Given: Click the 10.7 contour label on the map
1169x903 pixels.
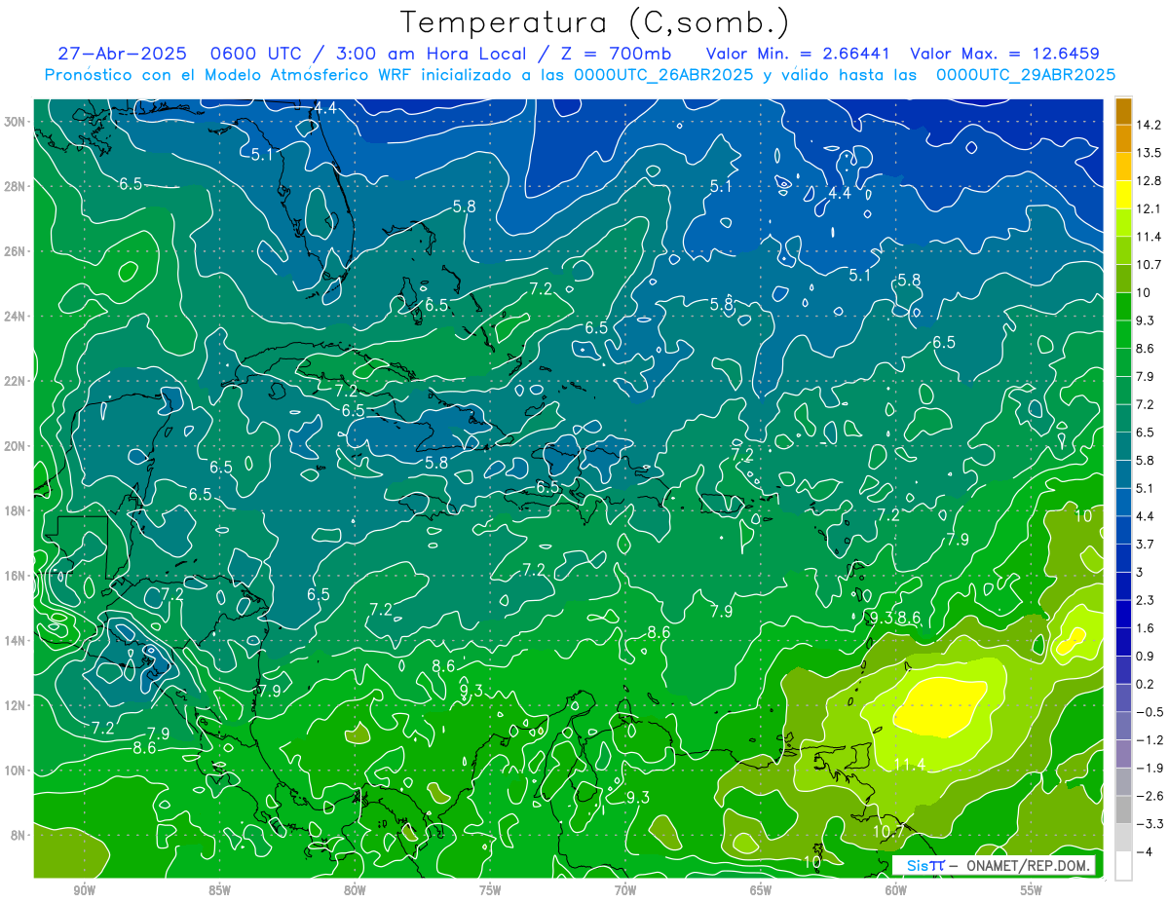Looking at the screenshot, I should pos(888,831).
